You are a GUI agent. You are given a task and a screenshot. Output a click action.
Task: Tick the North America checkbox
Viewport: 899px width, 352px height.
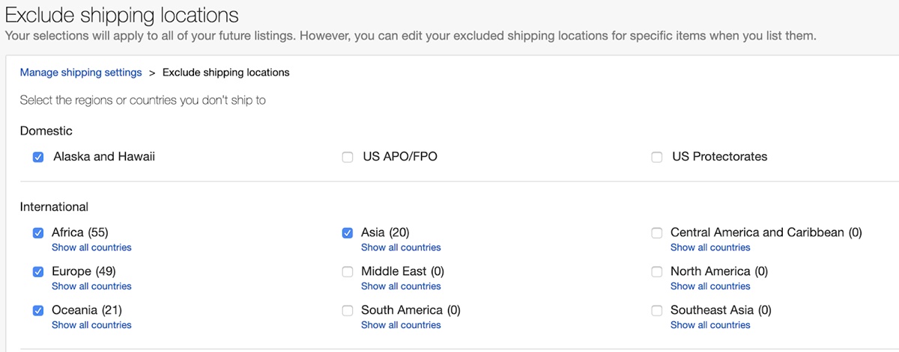pos(657,272)
